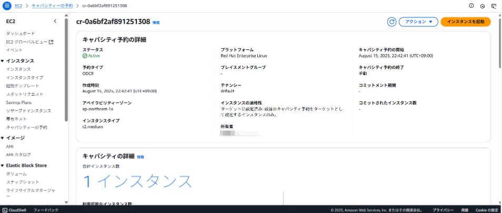This screenshot has height=213, width=502.
Task: Open the info icon in top bar
Action: click(471, 6)
